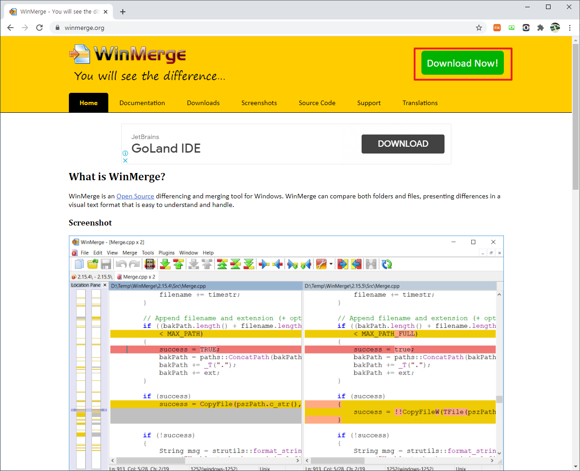Open the Chrome profile avatar
The image size is (580, 471).
(555, 28)
